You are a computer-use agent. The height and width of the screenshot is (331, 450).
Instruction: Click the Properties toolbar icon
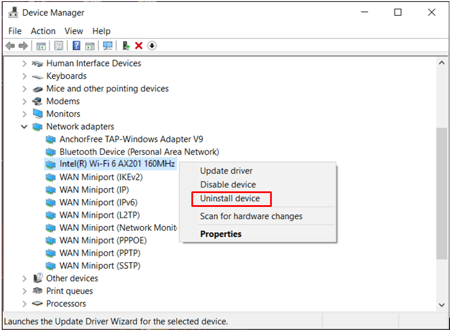click(59, 45)
